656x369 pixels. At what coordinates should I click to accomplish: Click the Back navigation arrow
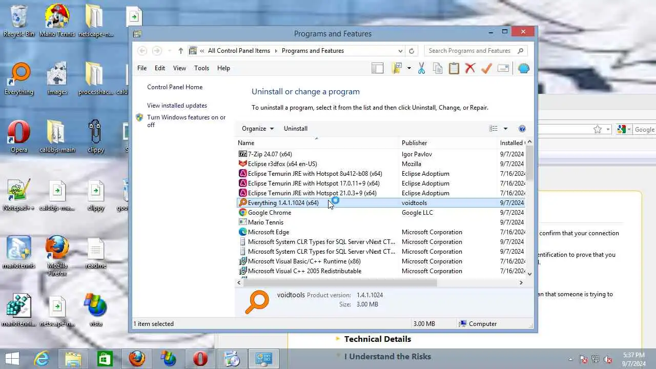point(142,51)
